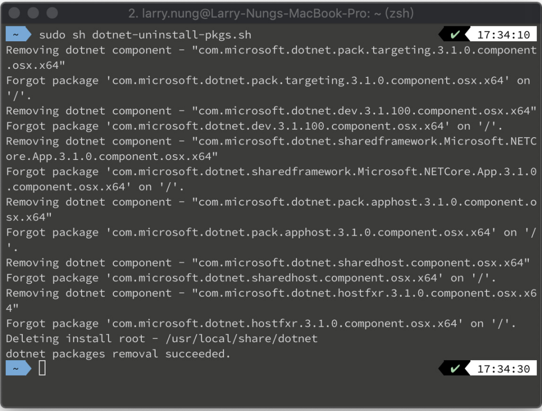The width and height of the screenshot is (542, 411).
Task: Click the Forgot package hostfxr.3.1.0 line
Action: click(x=260, y=324)
